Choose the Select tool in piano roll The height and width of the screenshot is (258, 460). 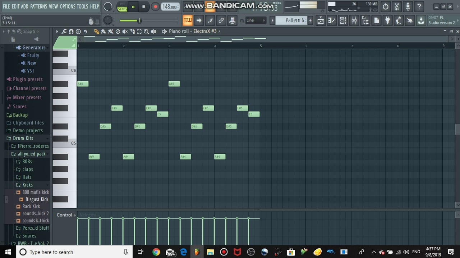pyautogui.click(x=139, y=32)
